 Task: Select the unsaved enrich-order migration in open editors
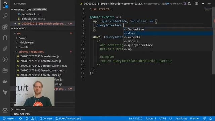tap(43, 24)
